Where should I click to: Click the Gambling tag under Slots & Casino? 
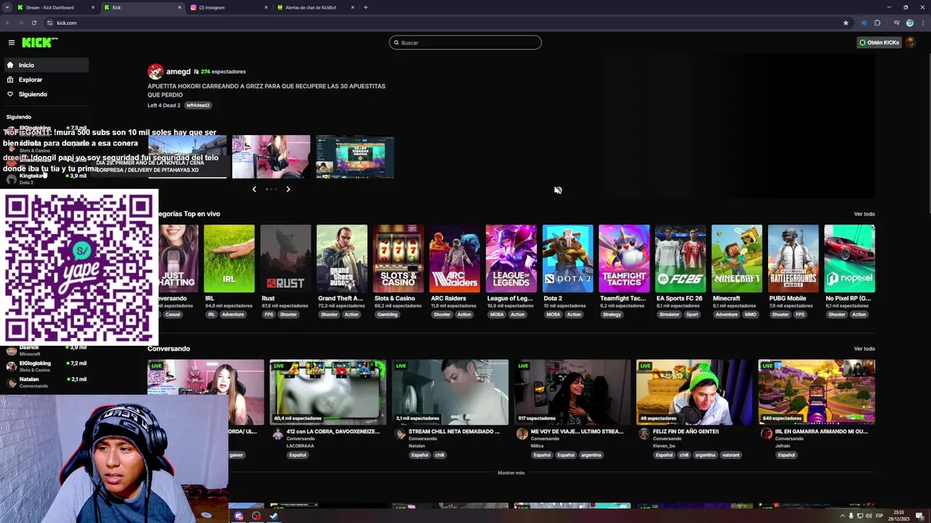coord(387,315)
